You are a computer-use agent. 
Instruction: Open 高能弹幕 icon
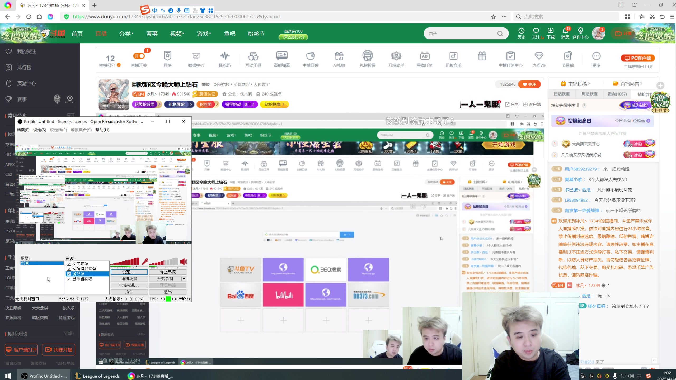point(282,59)
